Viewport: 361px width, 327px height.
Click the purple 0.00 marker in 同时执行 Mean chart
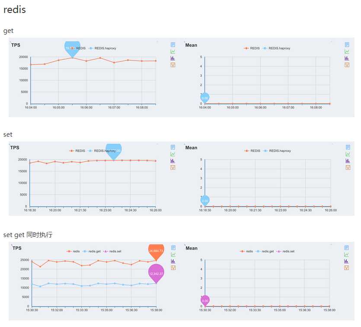tap(205, 301)
